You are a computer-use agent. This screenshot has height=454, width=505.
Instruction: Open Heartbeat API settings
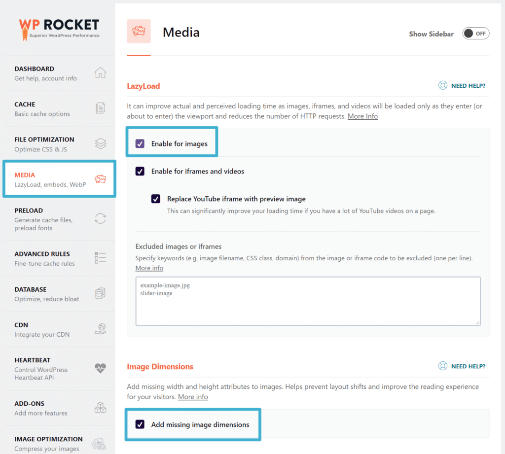[59, 369]
